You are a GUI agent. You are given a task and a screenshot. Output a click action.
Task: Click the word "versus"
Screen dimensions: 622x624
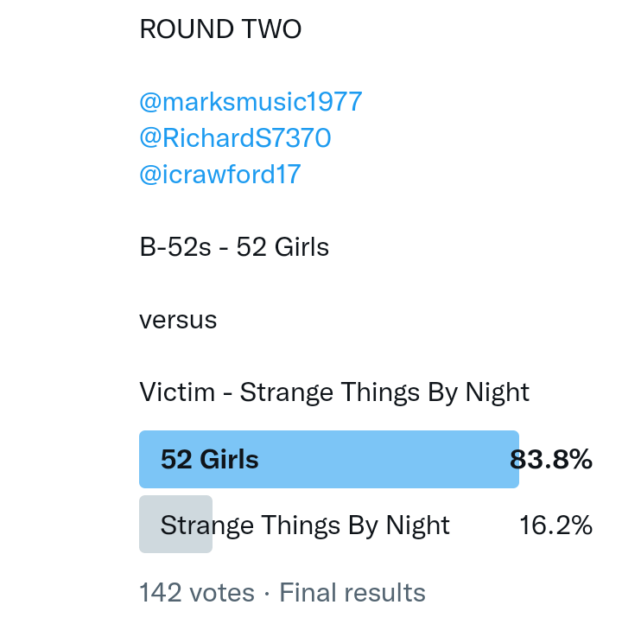pyautogui.click(x=178, y=320)
